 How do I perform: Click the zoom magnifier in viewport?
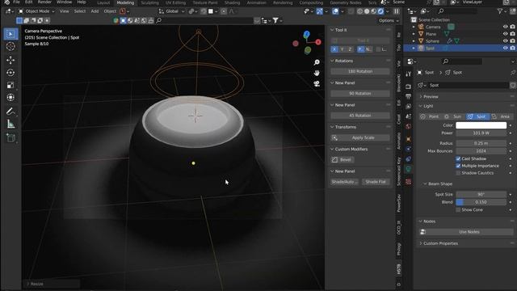tap(317, 62)
